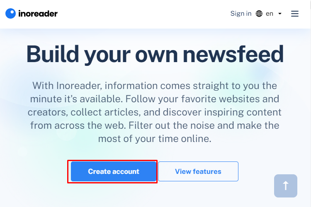
Task: Click the inoreader wordmark text
Action: pyautogui.click(x=38, y=14)
